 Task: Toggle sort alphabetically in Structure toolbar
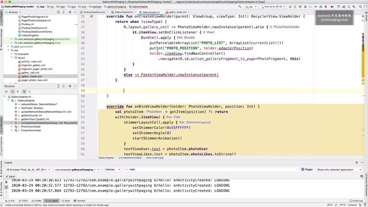13,91
